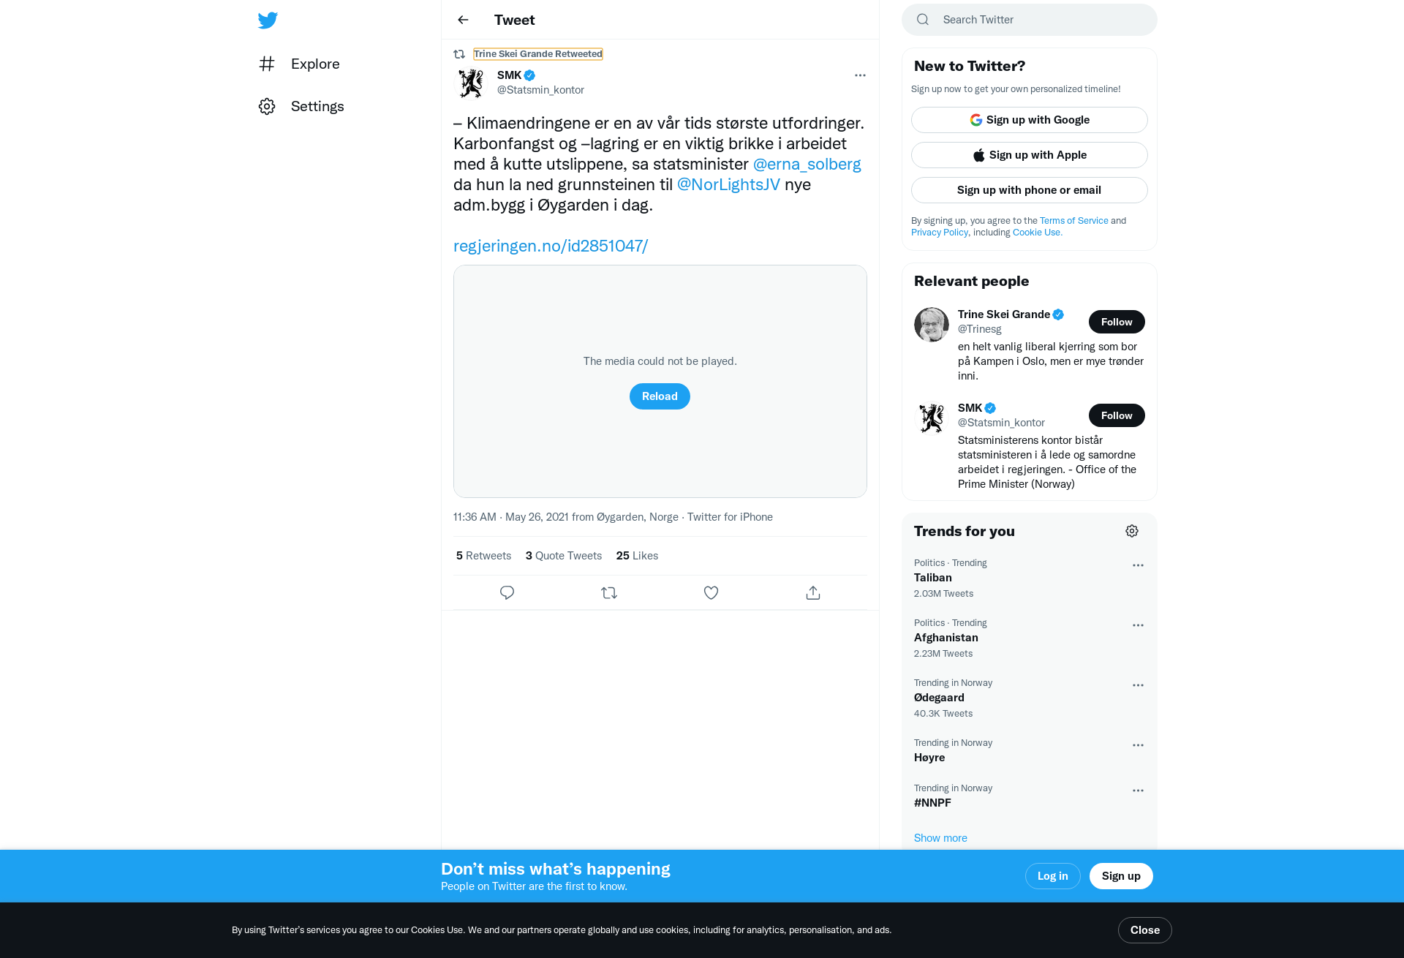Open the tweet's more options ellipsis
Viewport: 1404px width, 958px height.
click(x=860, y=75)
